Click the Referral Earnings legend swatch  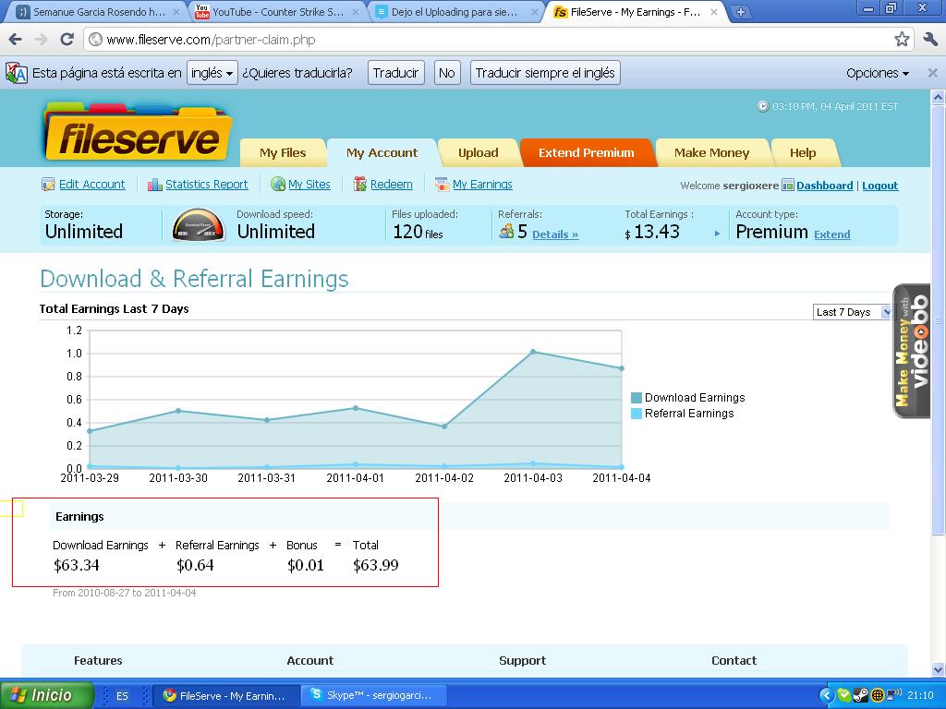click(x=636, y=414)
